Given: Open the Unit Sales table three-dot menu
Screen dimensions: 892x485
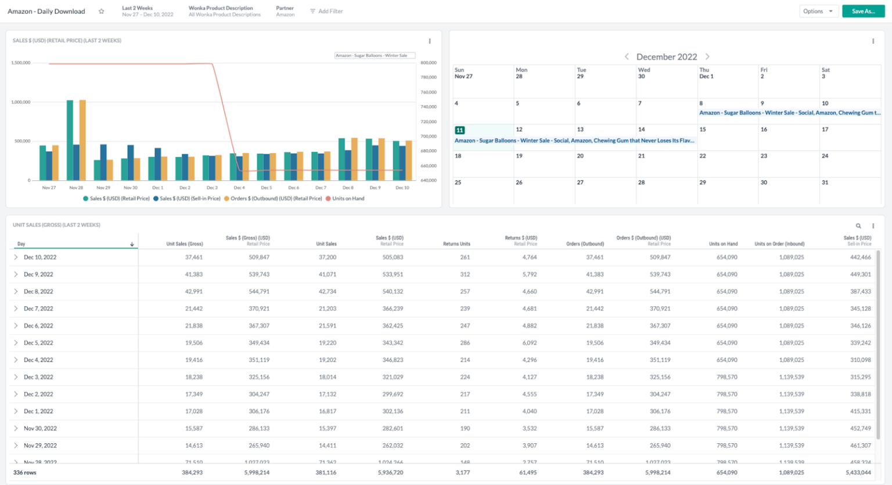Looking at the screenshot, I should tap(873, 226).
